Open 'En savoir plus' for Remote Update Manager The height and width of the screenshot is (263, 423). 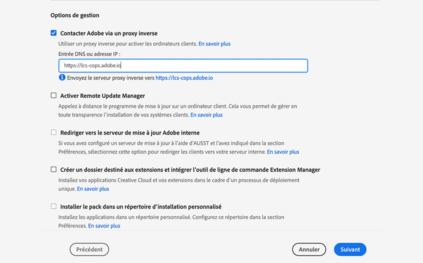(206, 115)
